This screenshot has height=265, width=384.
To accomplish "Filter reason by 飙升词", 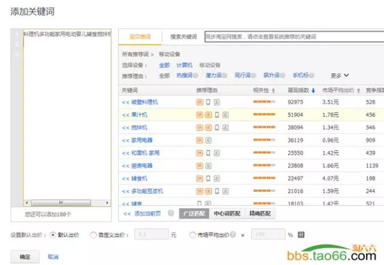I will tap(271, 76).
